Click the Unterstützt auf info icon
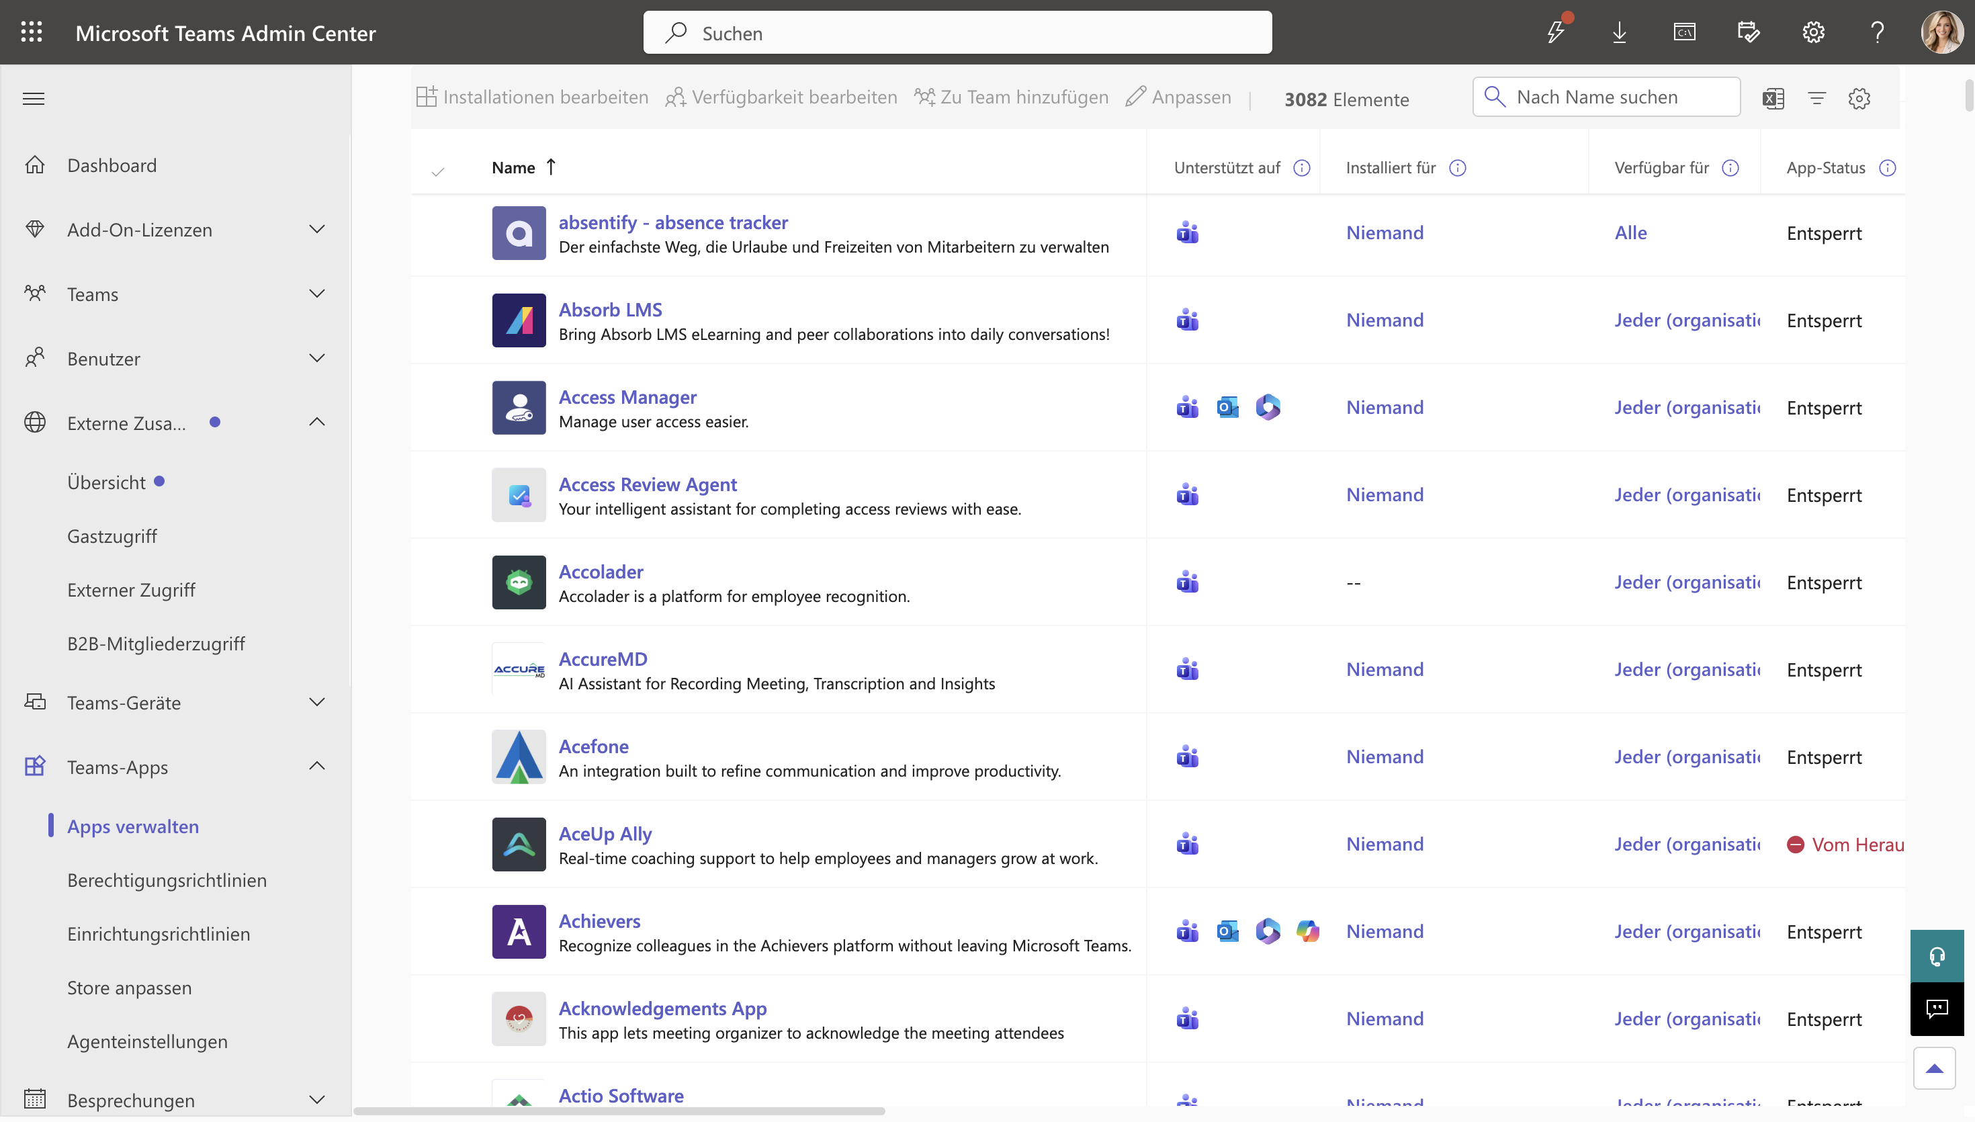This screenshot has height=1122, width=1975. coord(1301,168)
